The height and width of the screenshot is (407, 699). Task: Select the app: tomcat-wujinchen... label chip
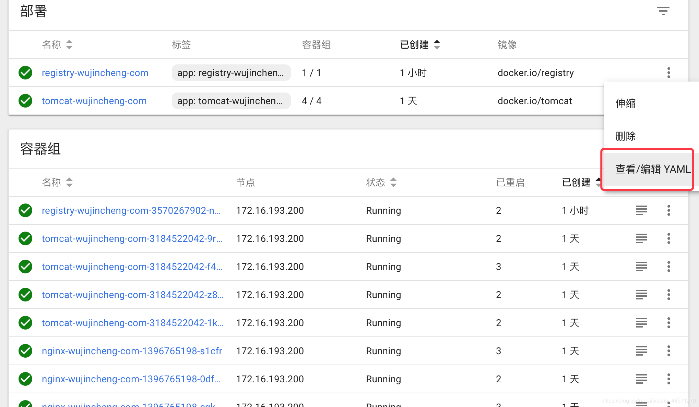[x=231, y=101]
